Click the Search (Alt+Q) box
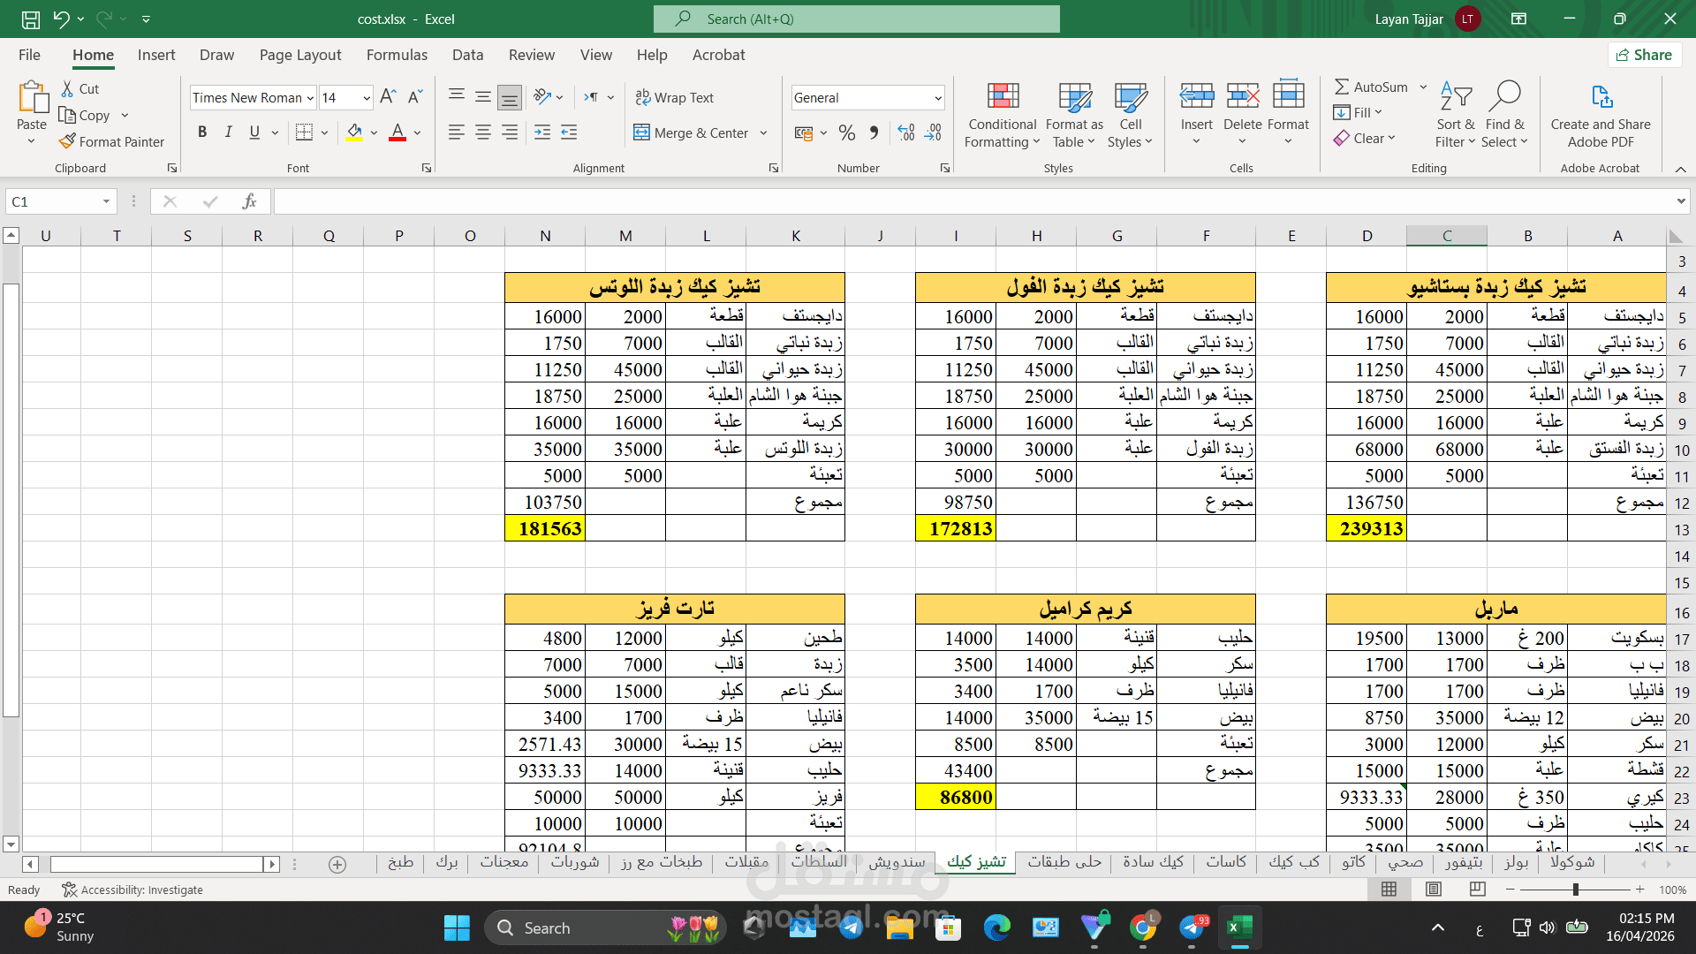Screen dimensions: 1696x954 pos(856,19)
